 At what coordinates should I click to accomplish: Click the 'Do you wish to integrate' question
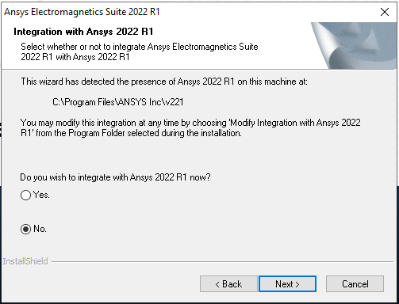coord(115,177)
